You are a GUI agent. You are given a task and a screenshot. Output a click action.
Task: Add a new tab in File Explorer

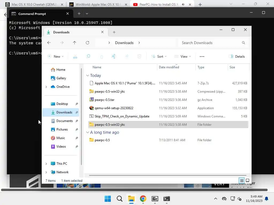coord(114,32)
